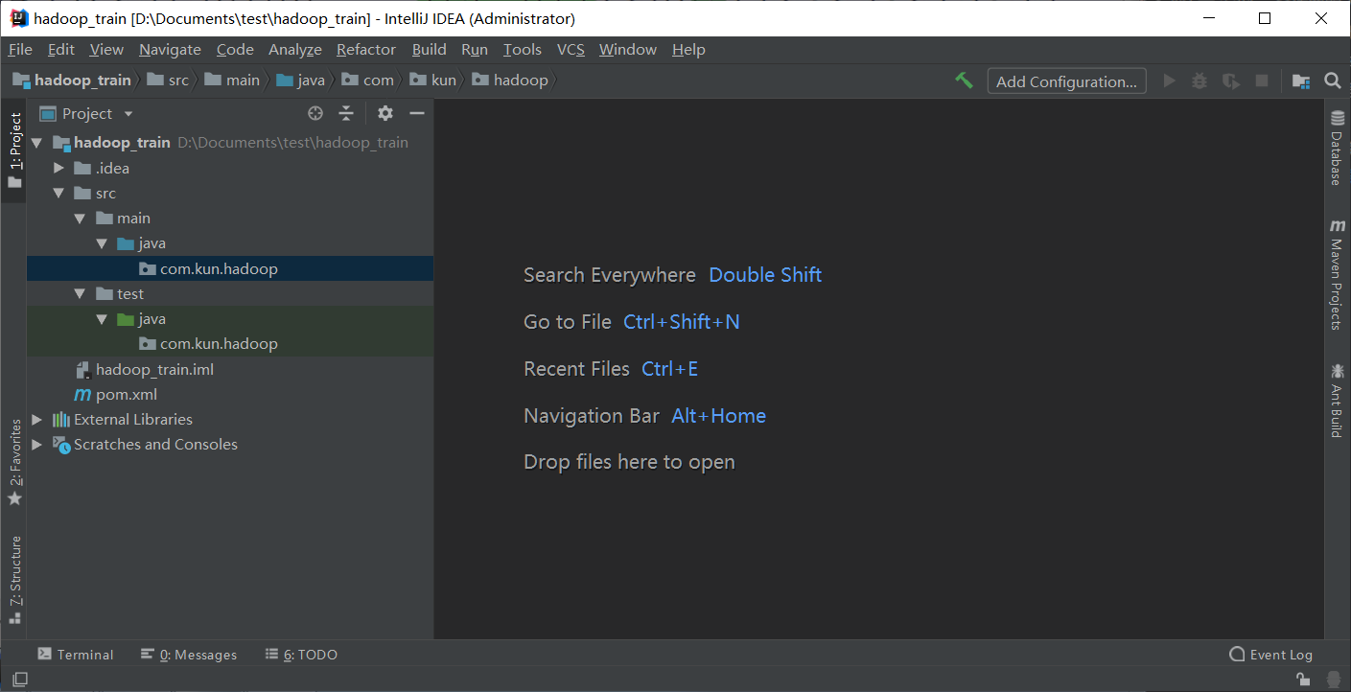Click the Collapse All icon in Project panel
The image size is (1351, 692).
(346, 113)
